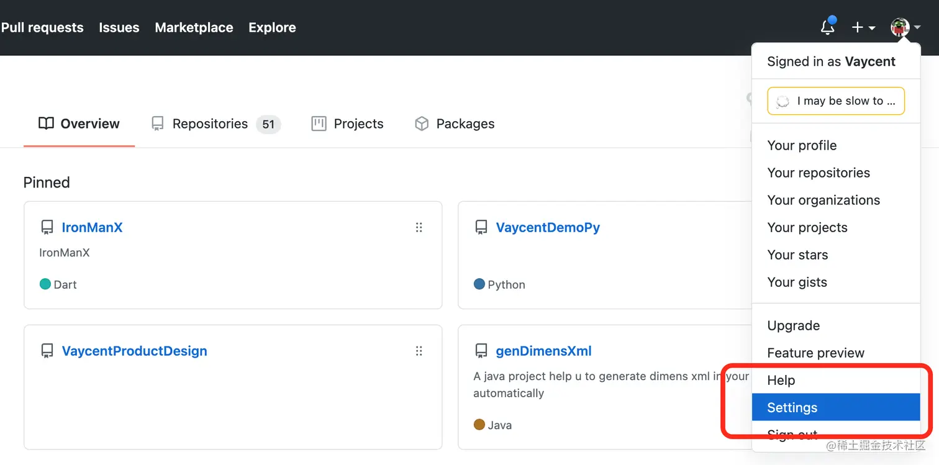The height and width of the screenshot is (465, 939).
Task: Open Your gists menu entry
Action: 797,282
